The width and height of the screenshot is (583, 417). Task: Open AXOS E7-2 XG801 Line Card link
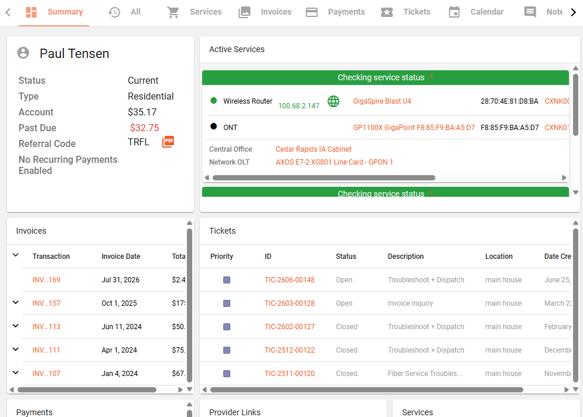pyautogui.click(x=334, y=162)
